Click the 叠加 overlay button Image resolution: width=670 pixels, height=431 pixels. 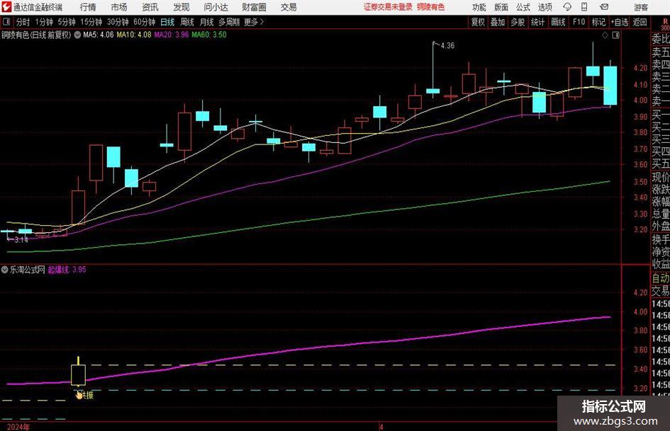498,22
